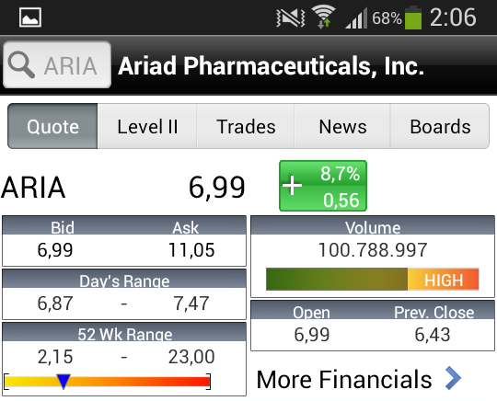497x401 pixels.
Task: Tap the muted vibrate icon in status bar
Action: (x=291, y=17)
